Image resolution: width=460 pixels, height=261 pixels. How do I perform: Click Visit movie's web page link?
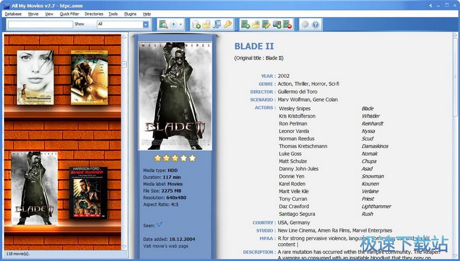pyautogui.click(x=165, y=246)
